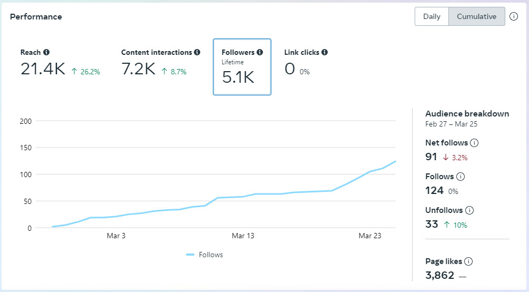Click the Link clicks info icon
This screenshot has width=529, height=292.
click(325, 52)
